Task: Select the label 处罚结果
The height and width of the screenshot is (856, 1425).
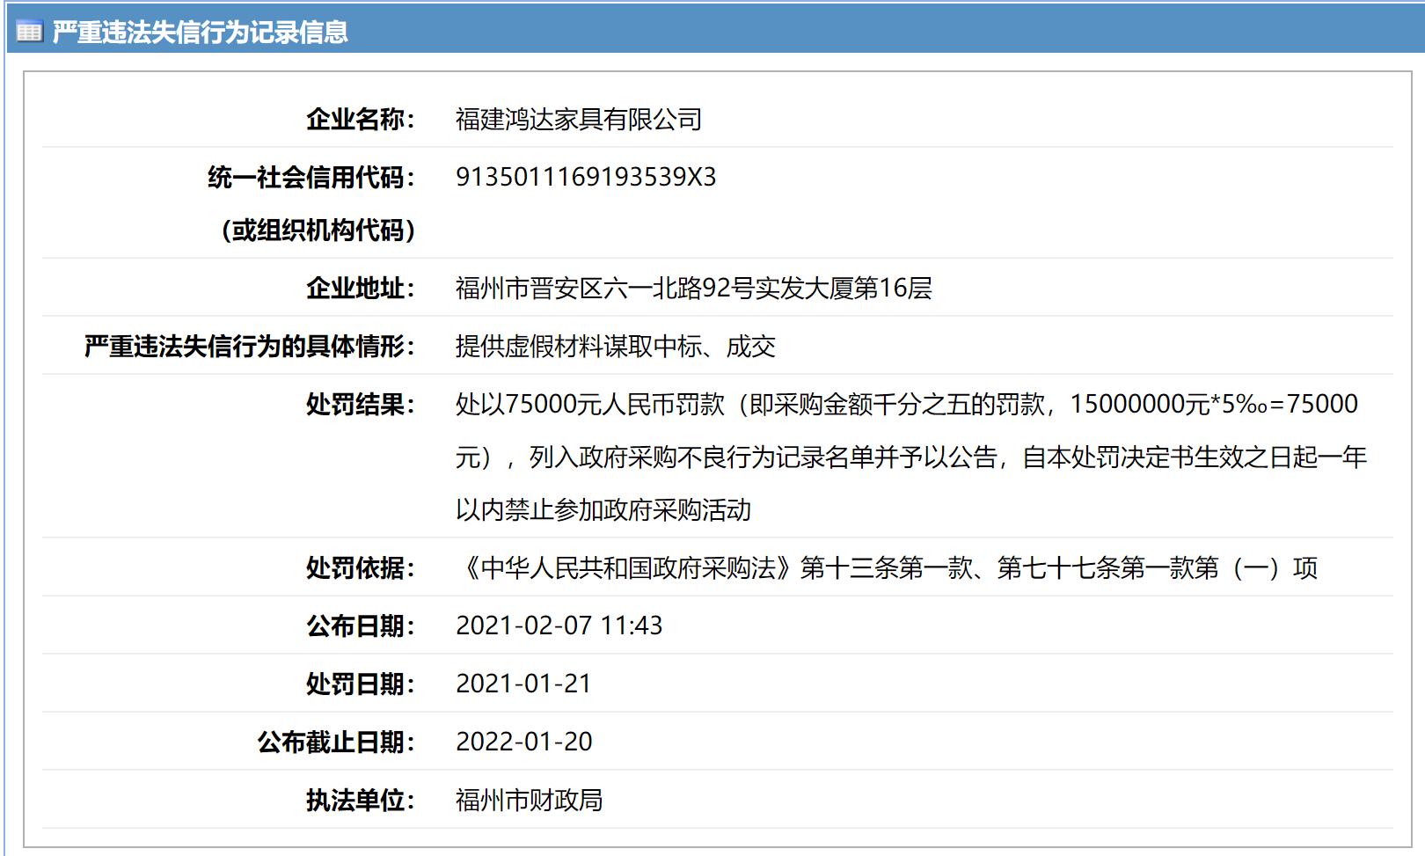Action: click(361, 404)
